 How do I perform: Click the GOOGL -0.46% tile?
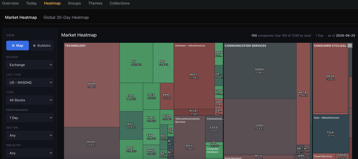260,71
